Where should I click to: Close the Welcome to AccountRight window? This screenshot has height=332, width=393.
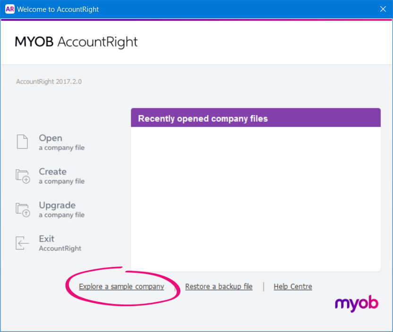click(x=383, y=9)
